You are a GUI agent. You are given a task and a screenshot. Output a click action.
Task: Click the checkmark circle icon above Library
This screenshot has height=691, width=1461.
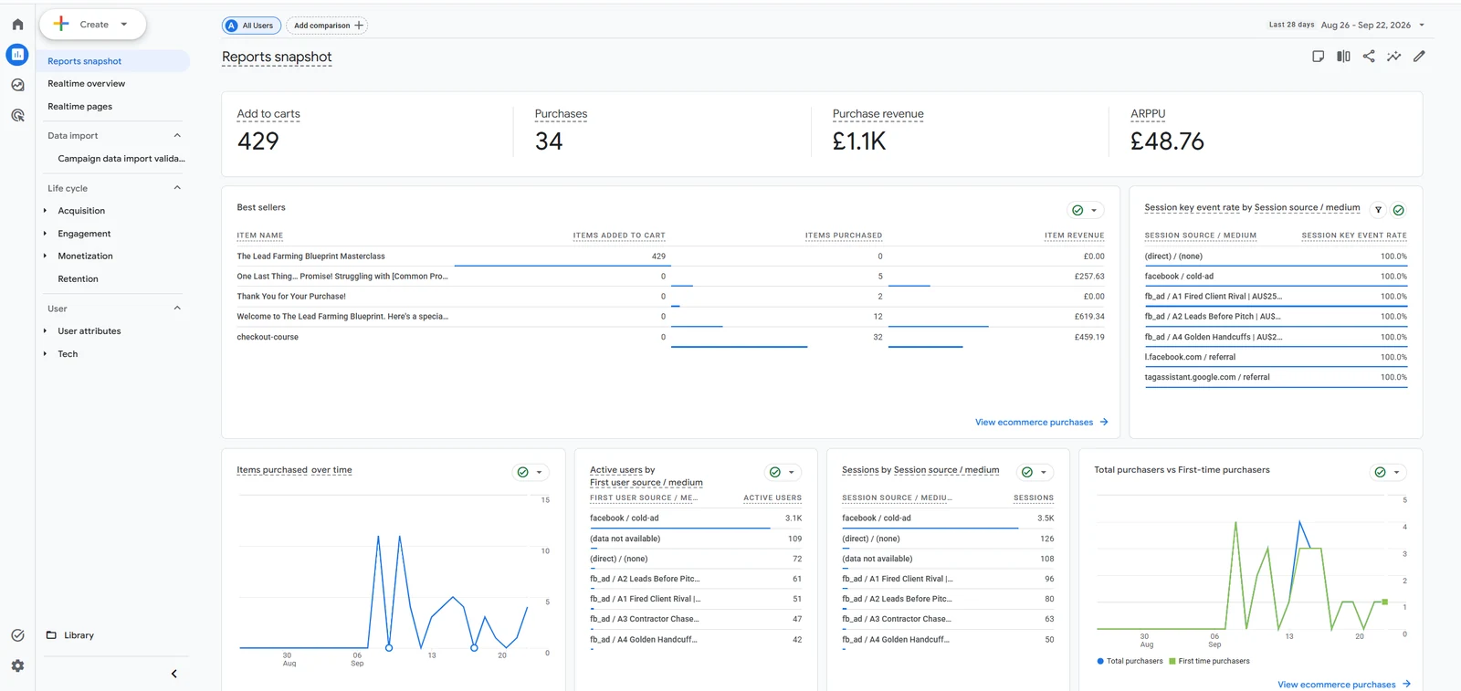point(17,635)
